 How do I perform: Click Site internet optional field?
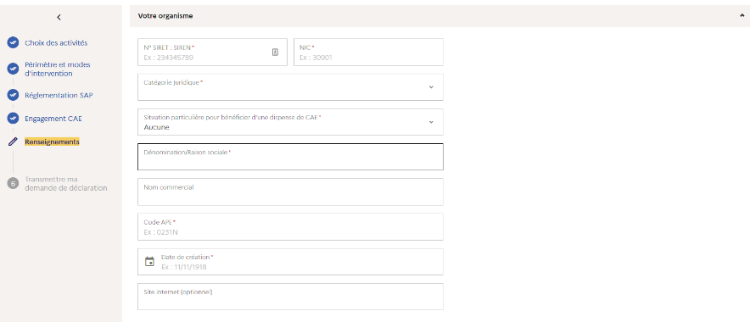coord(290,297)
